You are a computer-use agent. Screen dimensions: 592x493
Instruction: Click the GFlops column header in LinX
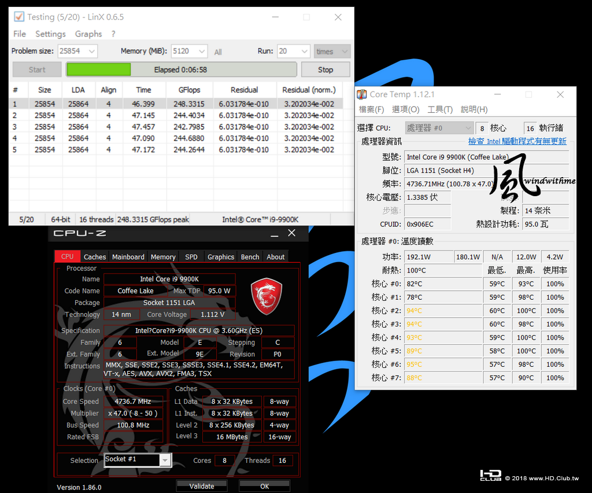click(190, 90)
